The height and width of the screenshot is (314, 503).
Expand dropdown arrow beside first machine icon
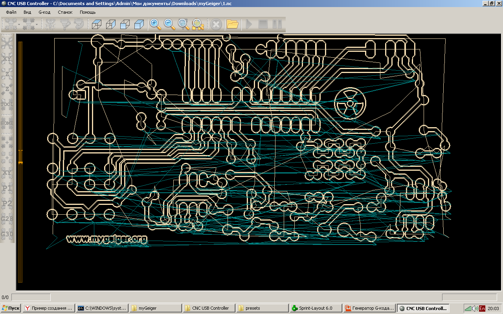point(18,25)
